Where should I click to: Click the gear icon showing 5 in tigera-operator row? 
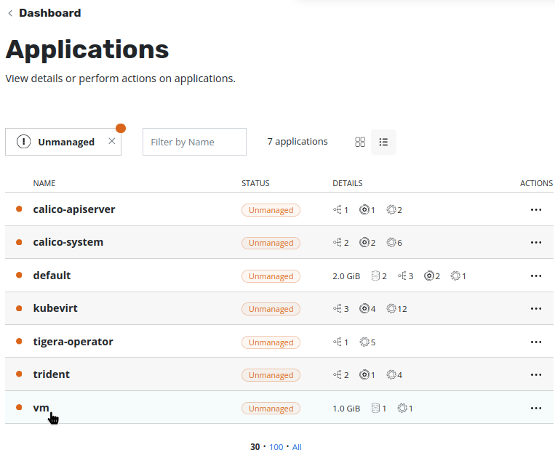364,342
